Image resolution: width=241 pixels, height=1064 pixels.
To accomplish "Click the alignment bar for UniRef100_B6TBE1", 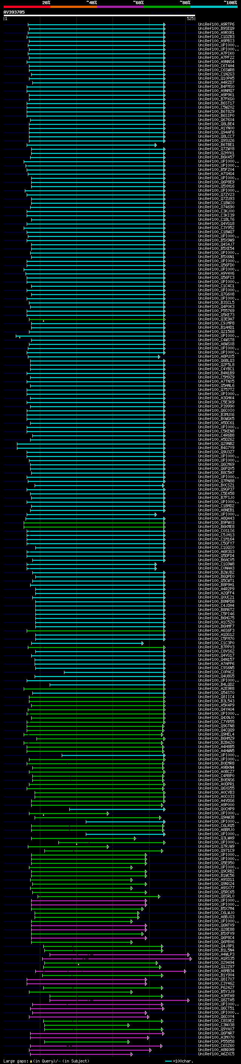I will 92,145.
